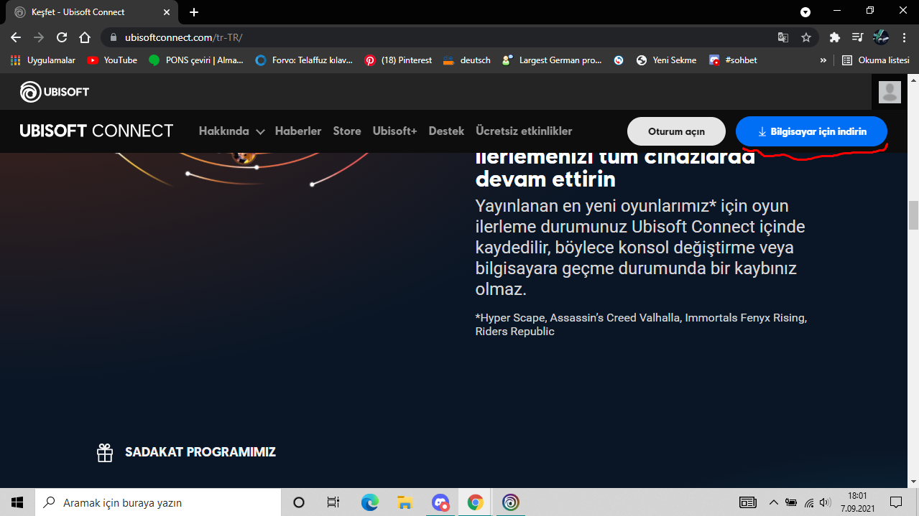Viewport: 919px width, 516px height.
Task: Open File Explorer from taskbar
Action: click(x=405, y=502)
